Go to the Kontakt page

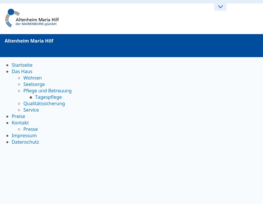coord(20,123)
